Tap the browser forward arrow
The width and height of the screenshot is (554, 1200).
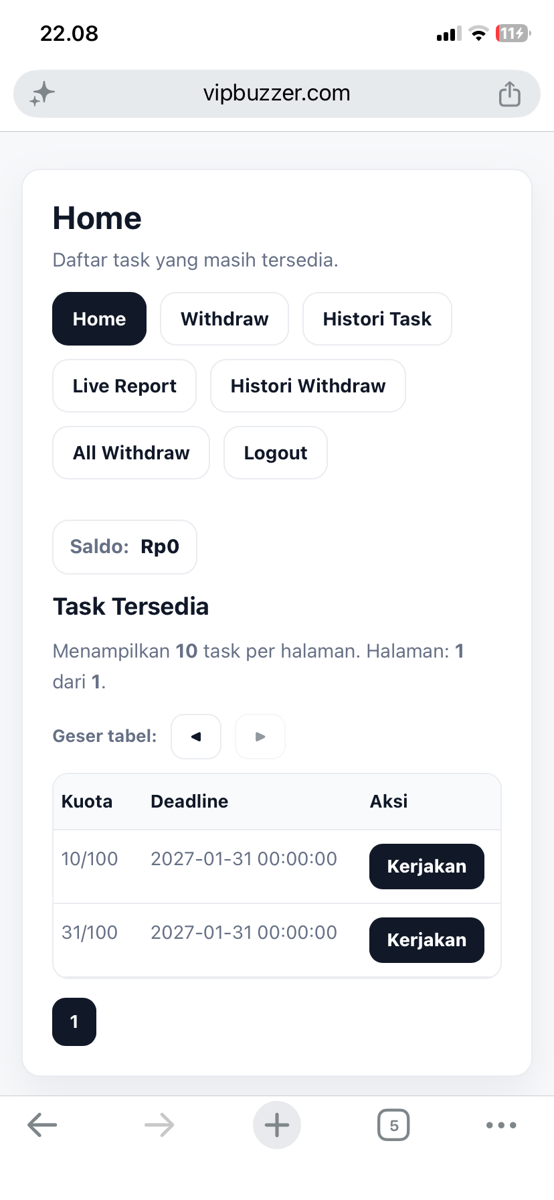click(x=159, y=1125)
